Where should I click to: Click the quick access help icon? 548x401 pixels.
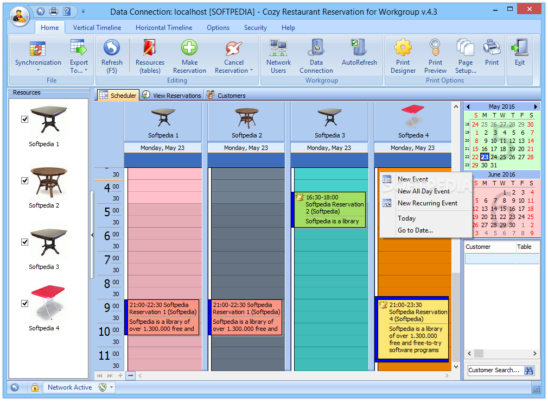coord(67,11)
